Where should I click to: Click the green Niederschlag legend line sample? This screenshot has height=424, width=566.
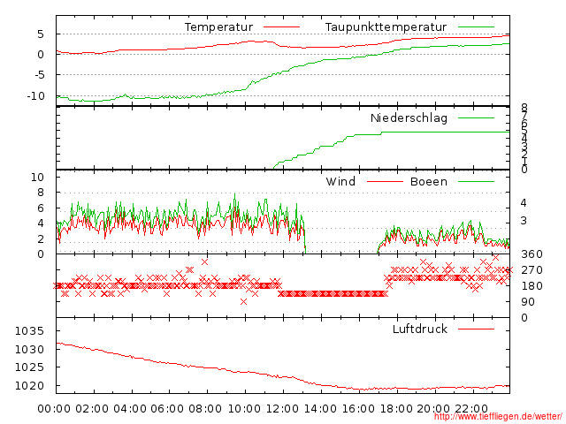(x=476, y=117)
